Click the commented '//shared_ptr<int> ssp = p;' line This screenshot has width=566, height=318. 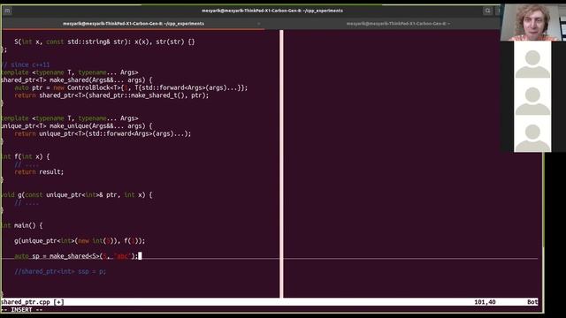(60, 271)
